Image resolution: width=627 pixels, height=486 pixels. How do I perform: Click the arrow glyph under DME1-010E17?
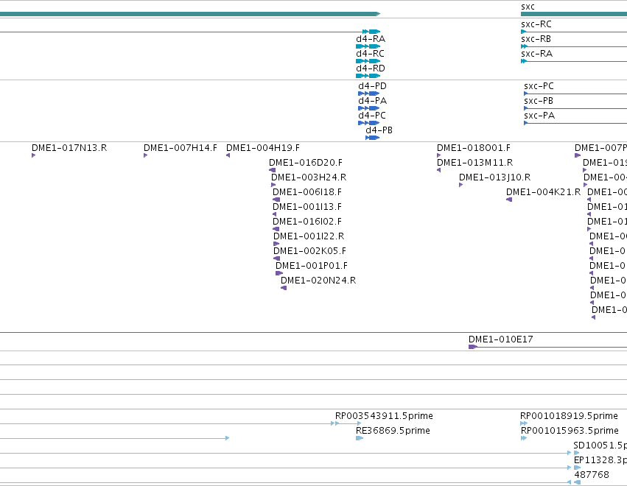[473, 347]
